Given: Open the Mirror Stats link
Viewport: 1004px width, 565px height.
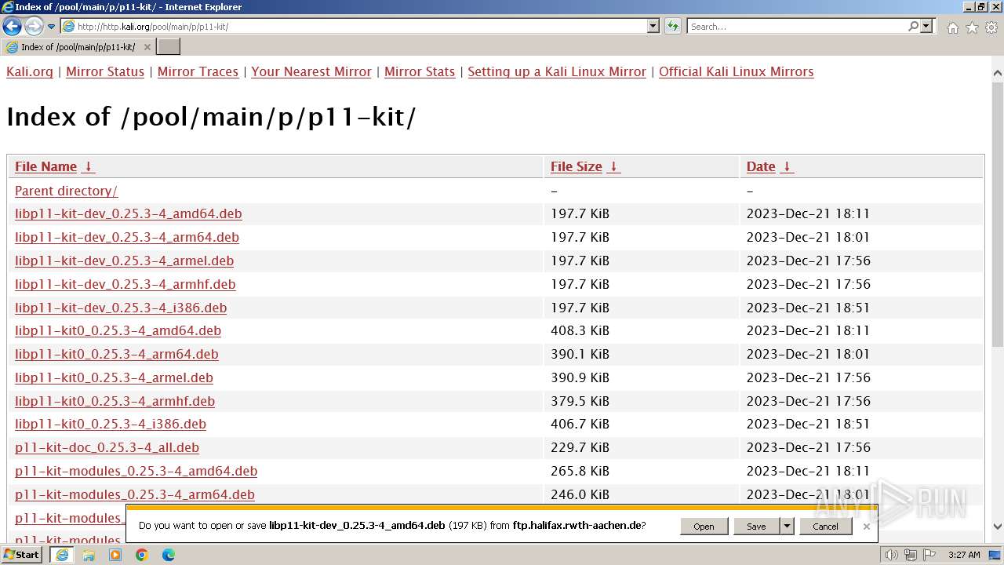Looking at the screenshot, I should [x=420, y=71].
